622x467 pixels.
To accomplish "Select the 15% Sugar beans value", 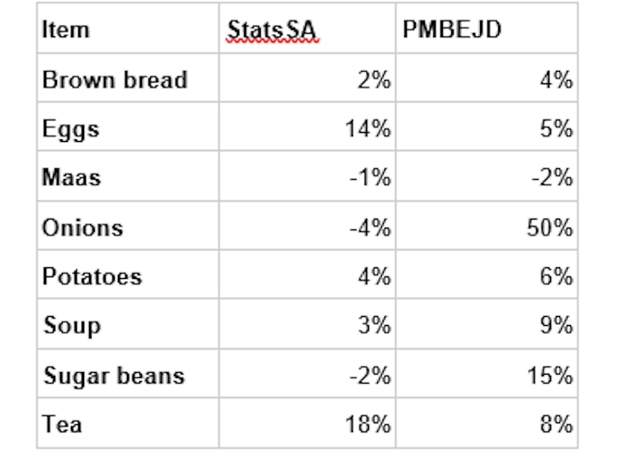I will click(550, 375).
